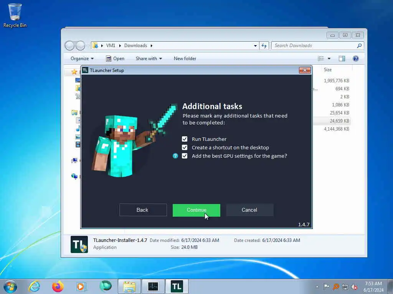Close the TLauncher Setup dialog

coord(305,70)
